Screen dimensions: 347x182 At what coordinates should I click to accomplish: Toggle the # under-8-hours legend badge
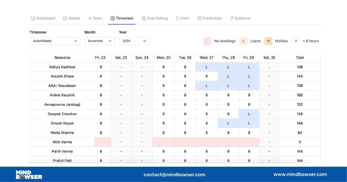click(x=296, y=41)
